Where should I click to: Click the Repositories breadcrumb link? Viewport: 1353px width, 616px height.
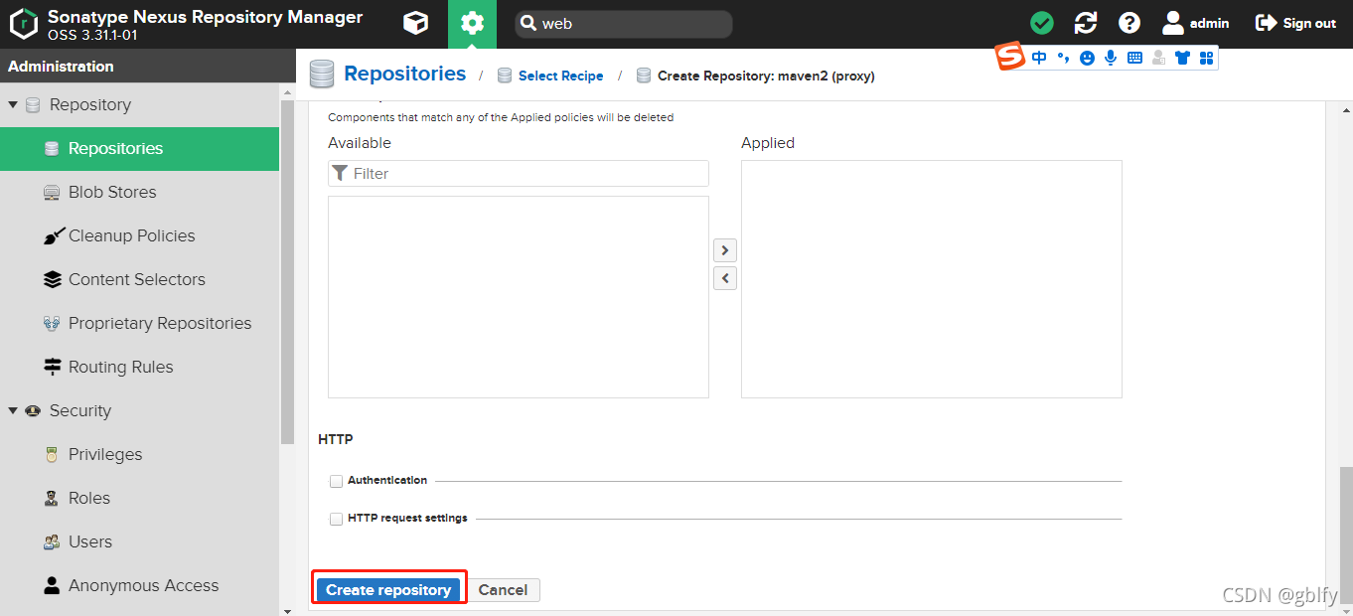404,74
